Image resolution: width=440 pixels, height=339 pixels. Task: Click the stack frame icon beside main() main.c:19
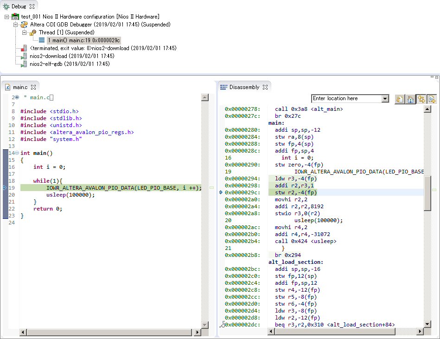pyautogui.click(x=42, y=40)
